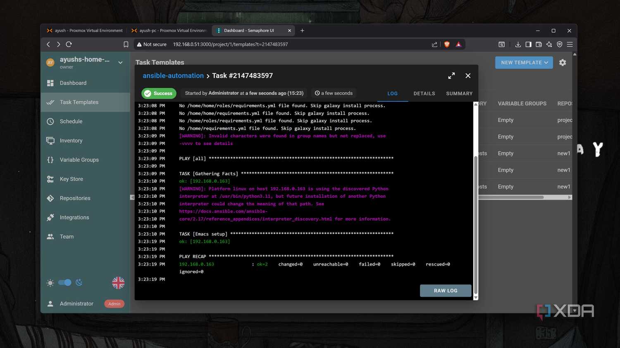Screen dimensions: 620x348
Task: Switch to the SUMMARY tab
Action: click(x=459, y=94)
